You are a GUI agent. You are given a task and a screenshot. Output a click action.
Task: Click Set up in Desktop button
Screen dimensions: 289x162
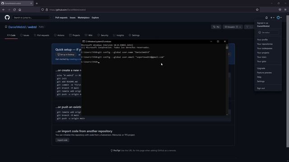pos(66,54)
